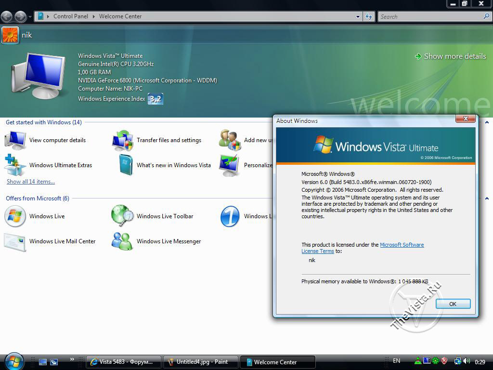Click taskbar clock showing 0:29
The image size is (493, 370).
480,362
